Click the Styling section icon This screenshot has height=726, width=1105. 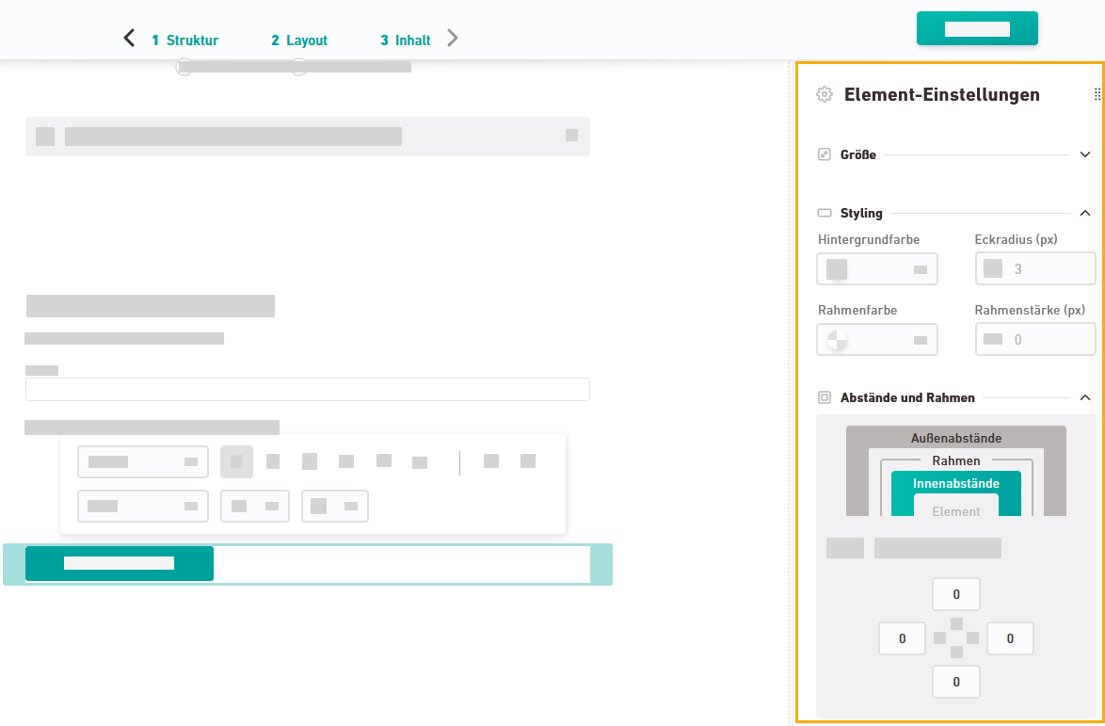click(x=825, y=214)
